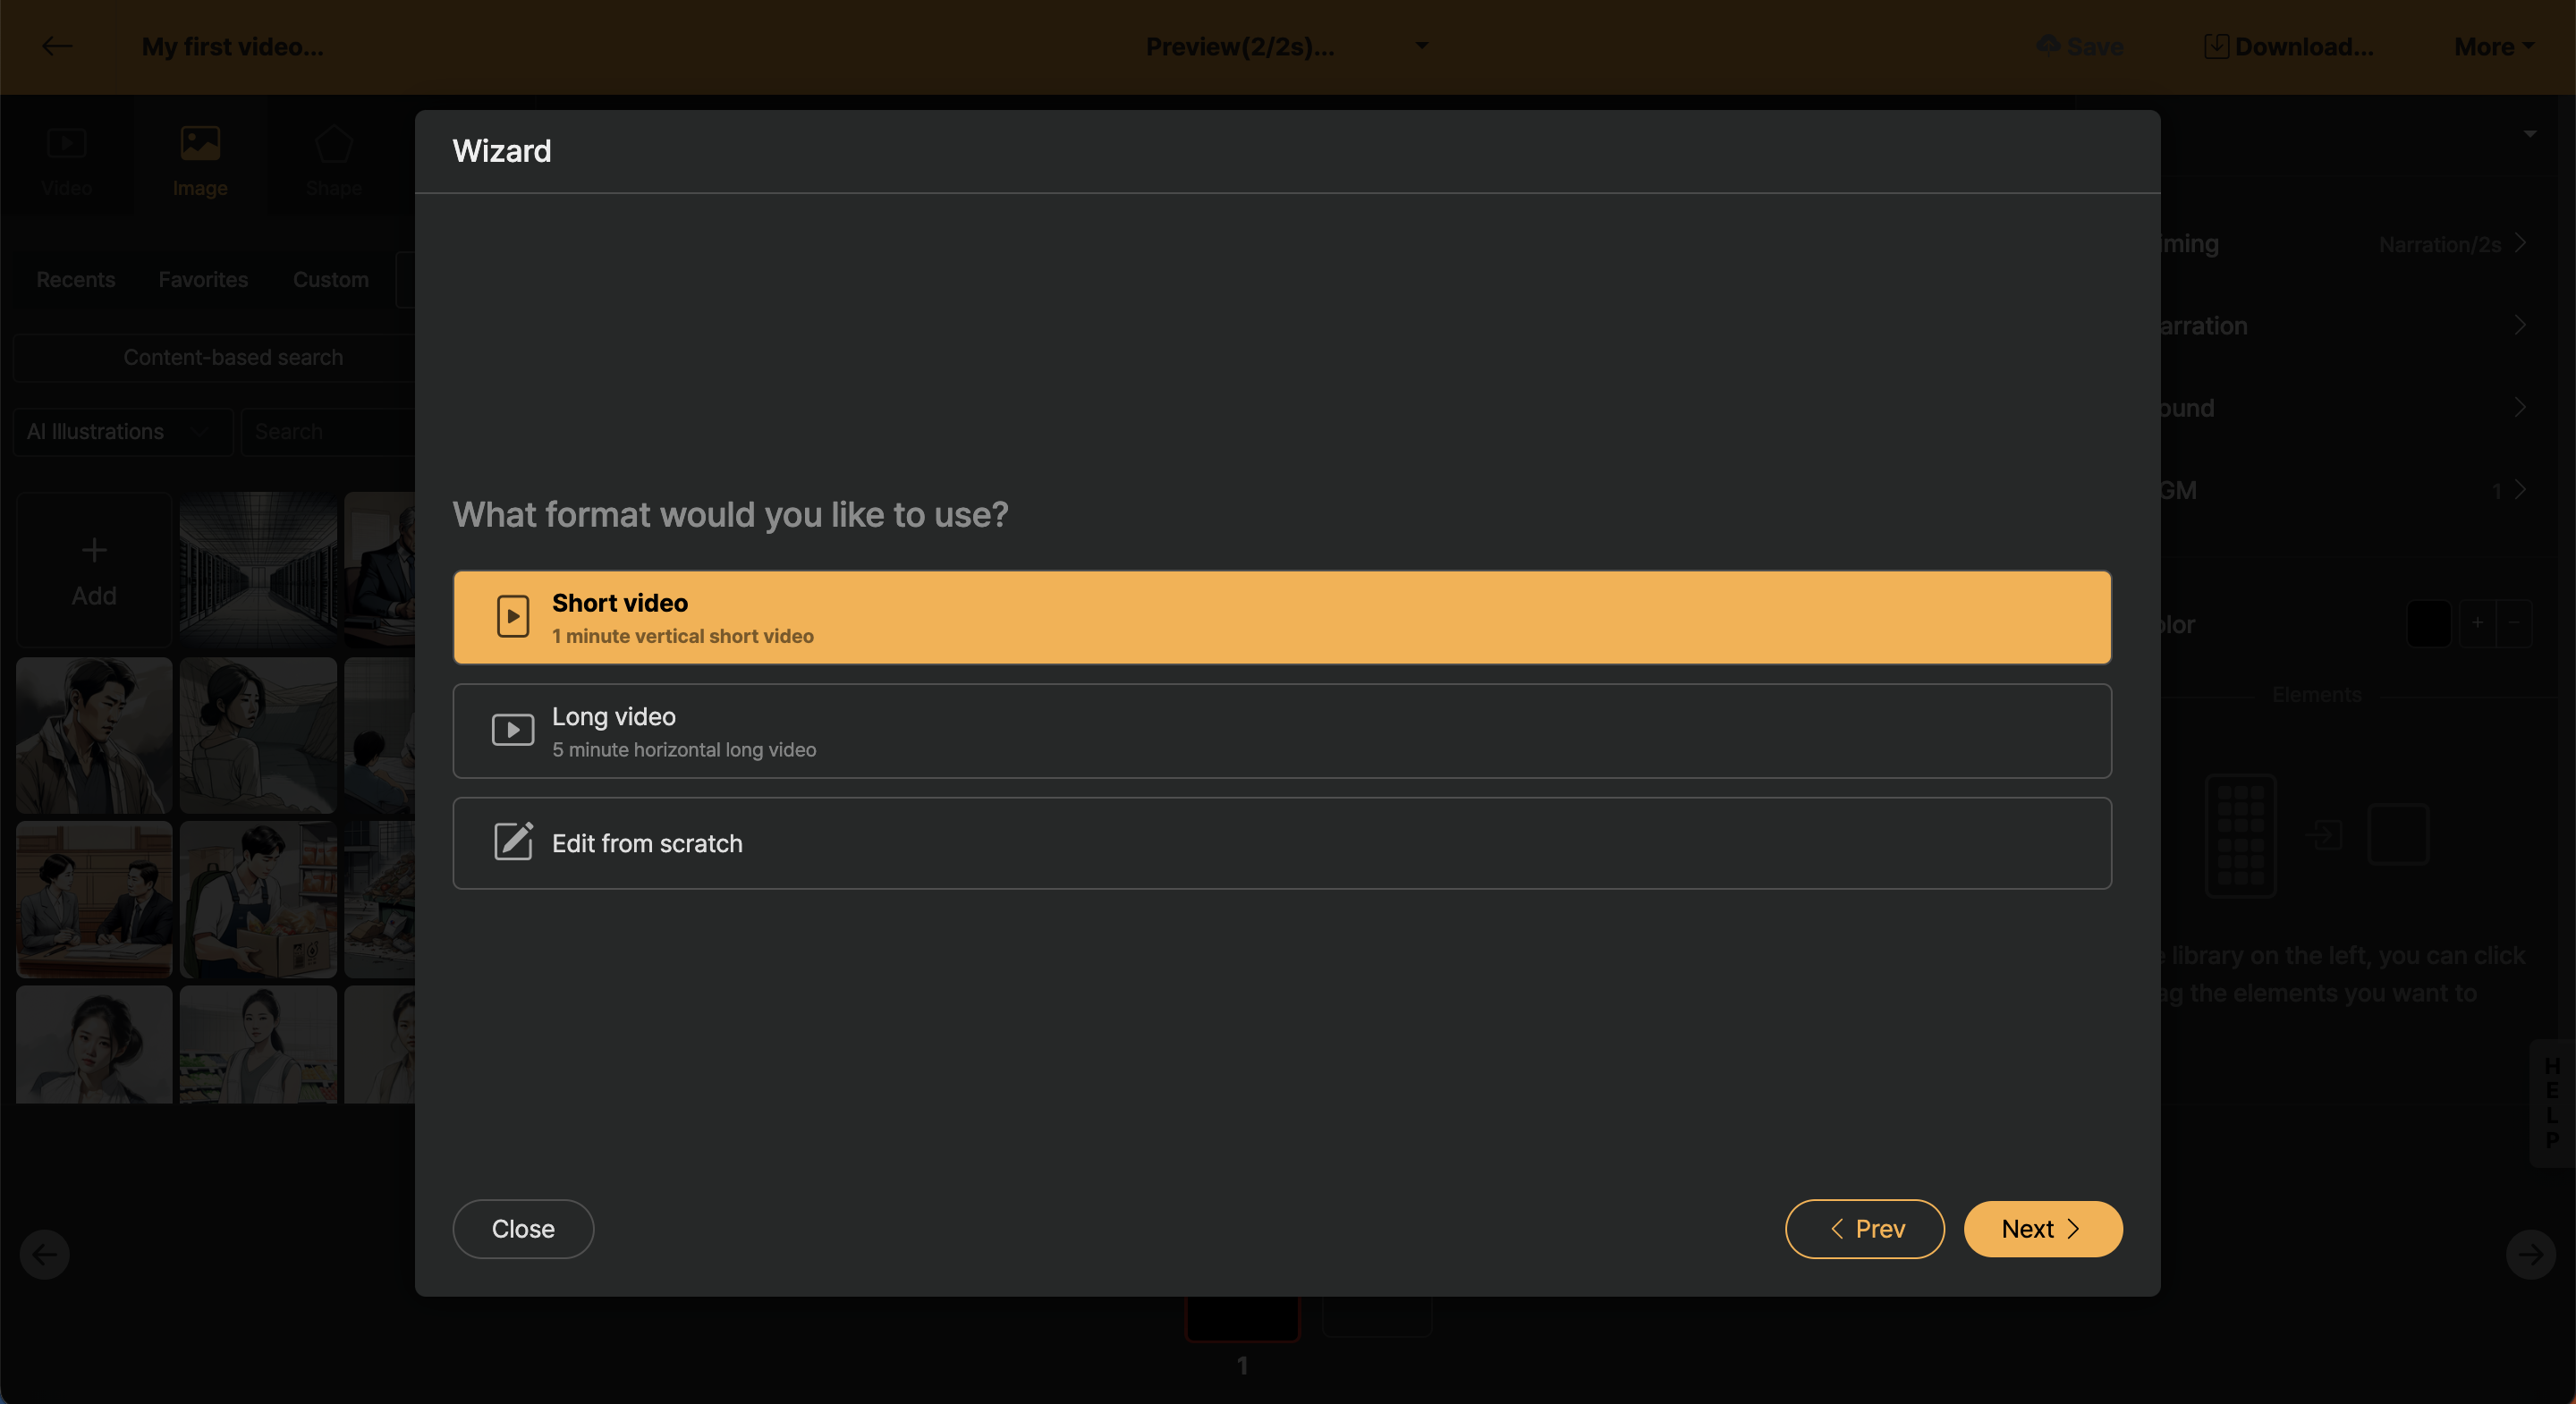The height and width of the screenshot is (1404, 2576).
Task: Click the back arrow icon in header
Action: pos(57,46)
